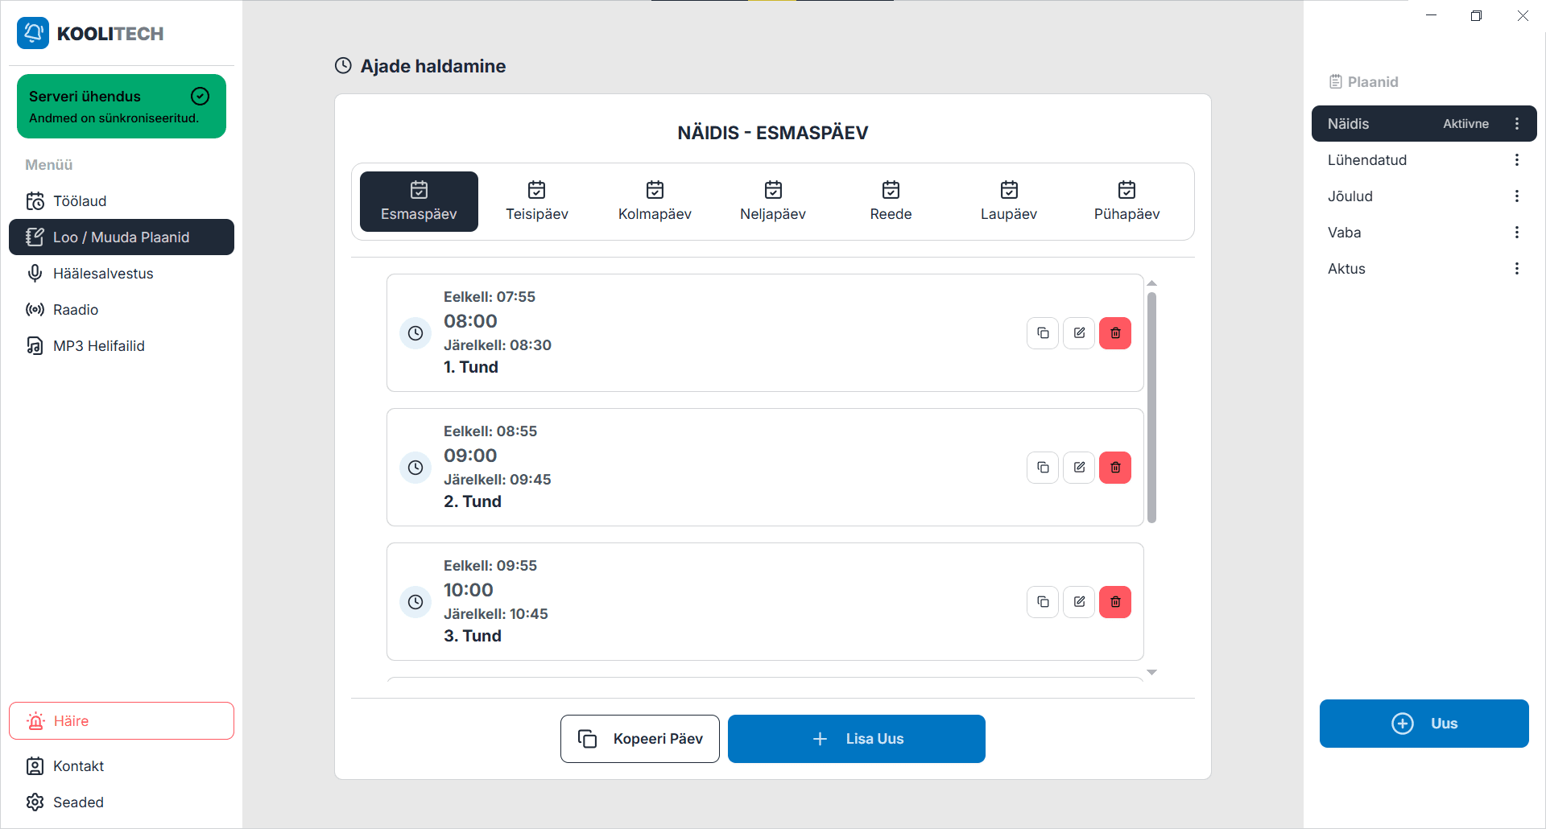Edit the 08:00 1. Tund entry
Image resolution: width=1546 pixels, height=829 pixels.
(1079, 333)
